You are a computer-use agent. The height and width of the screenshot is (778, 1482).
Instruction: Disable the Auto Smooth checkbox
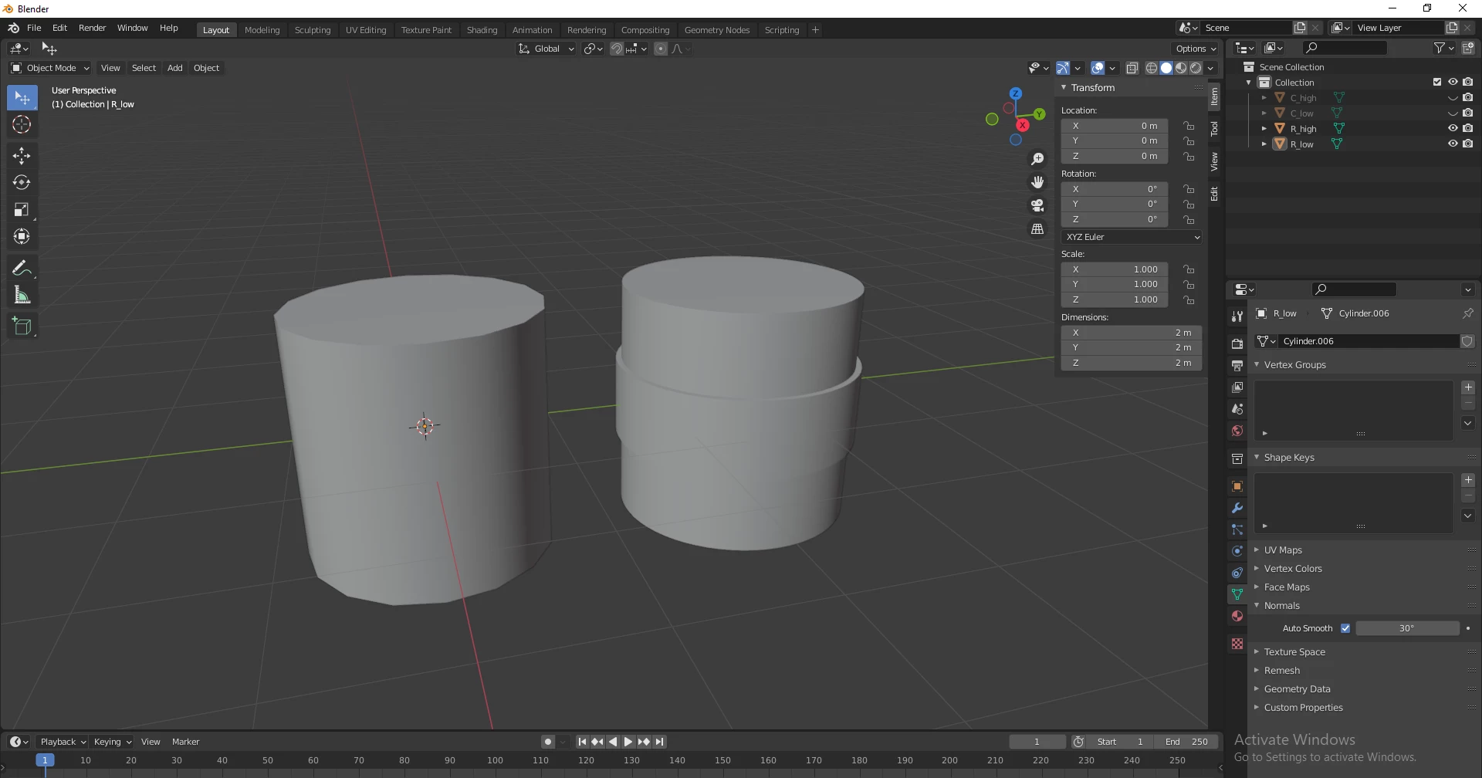coord(1345,628)
